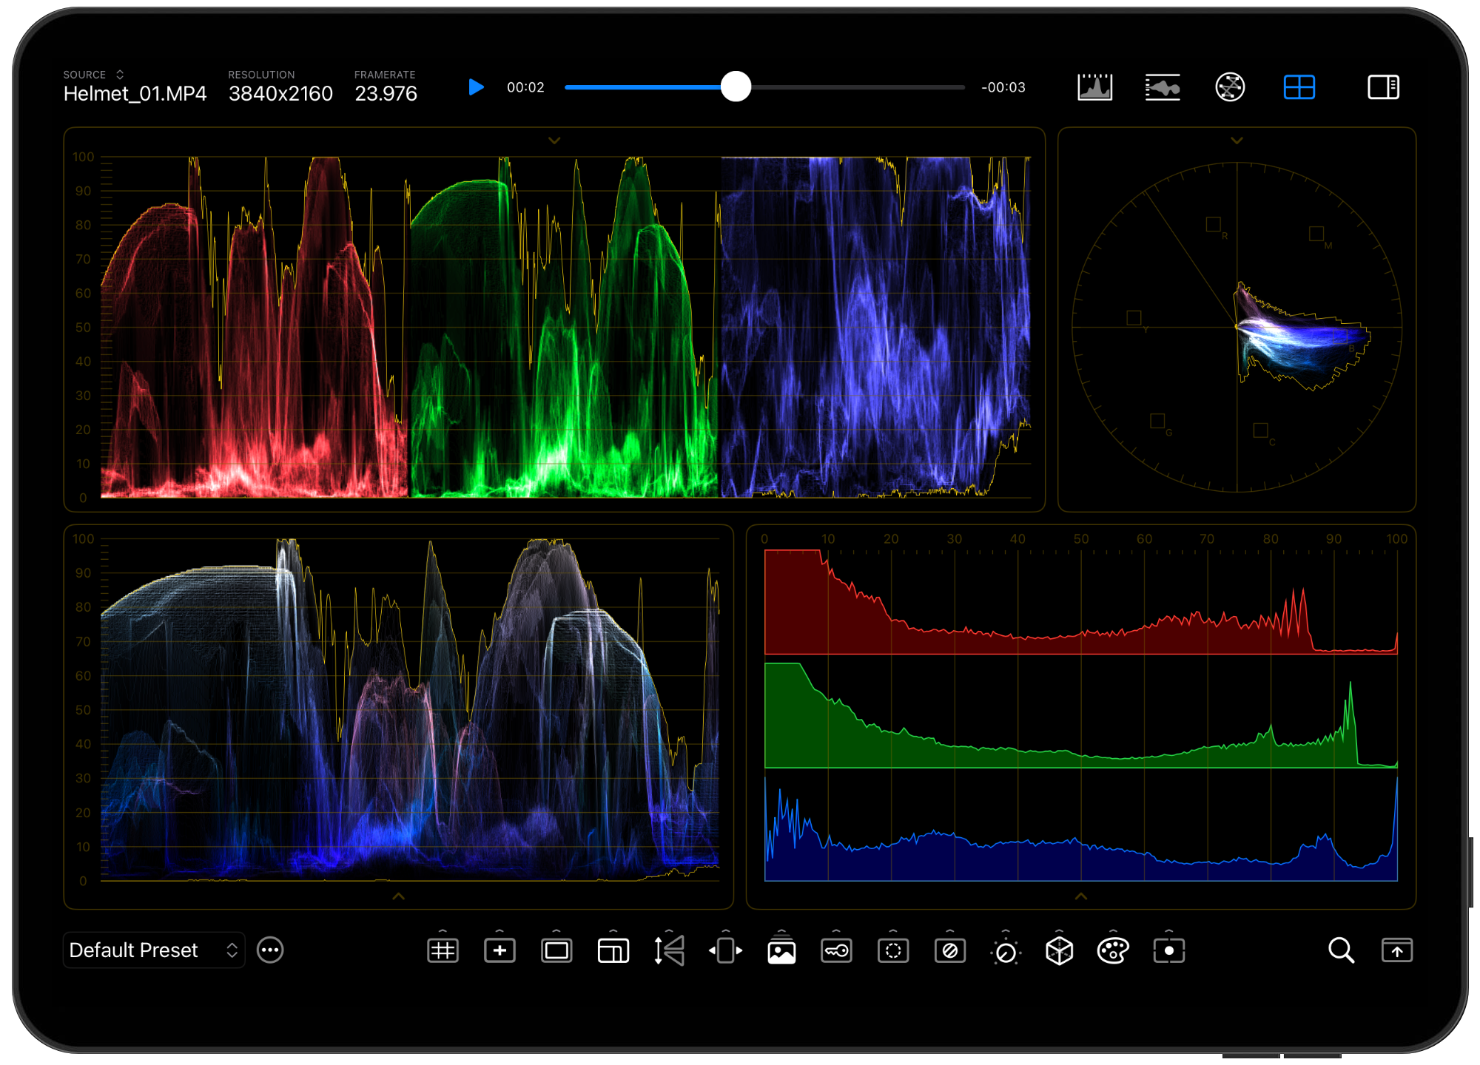Expand options above the image preview icon
Image resolution: width=1480 pixels, height=1065 pixels.
click(781, 930)
